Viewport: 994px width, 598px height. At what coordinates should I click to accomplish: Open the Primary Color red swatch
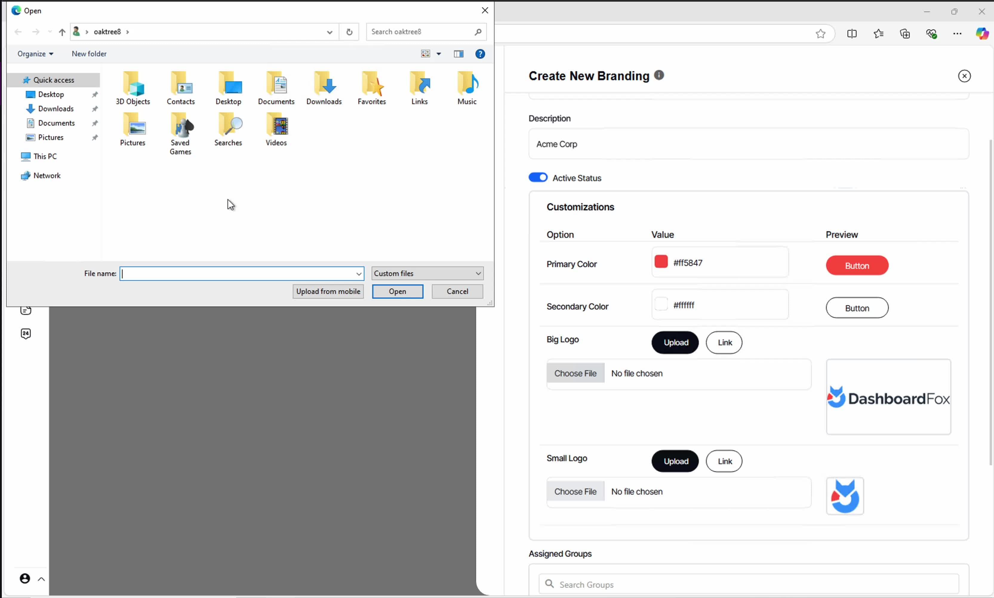coord(661,261)
